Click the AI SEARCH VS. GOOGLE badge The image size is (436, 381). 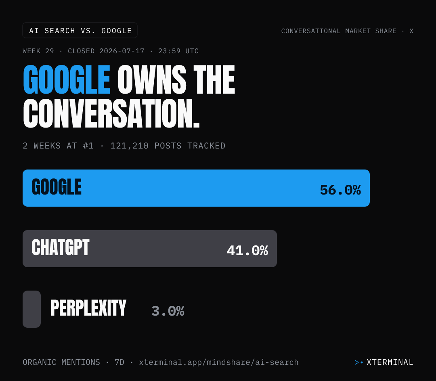click(80, 30)
